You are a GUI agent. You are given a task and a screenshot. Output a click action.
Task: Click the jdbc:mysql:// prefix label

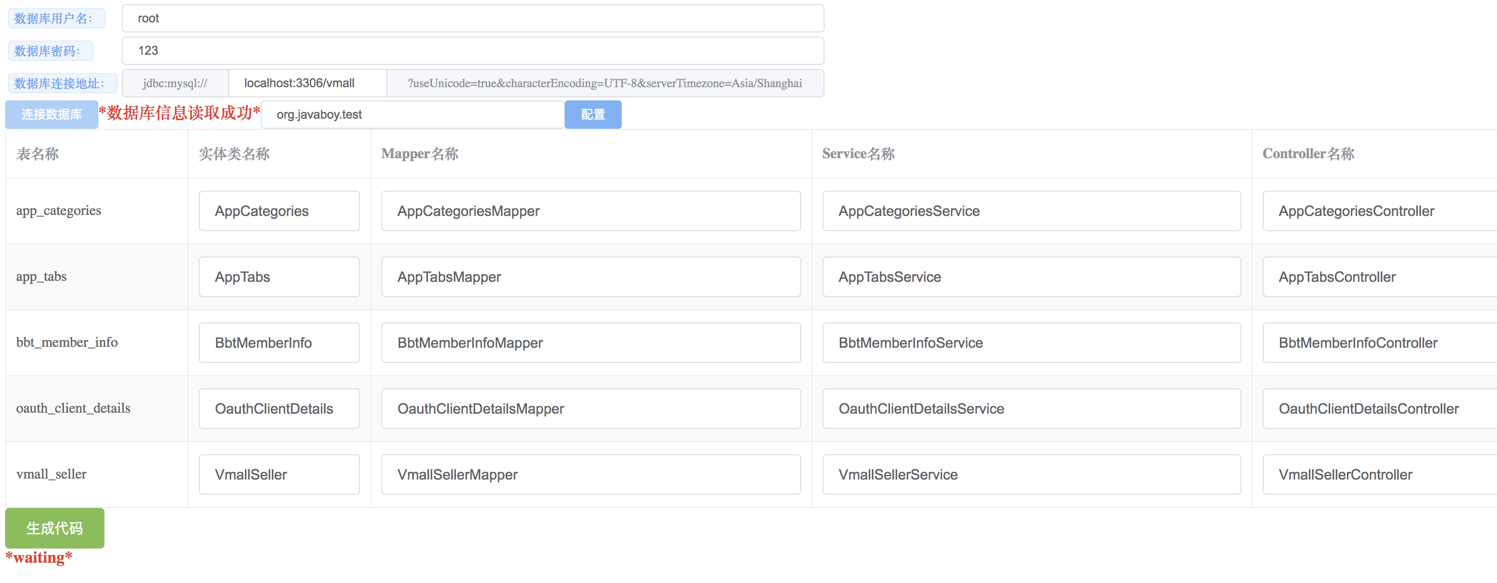(175, 83)
